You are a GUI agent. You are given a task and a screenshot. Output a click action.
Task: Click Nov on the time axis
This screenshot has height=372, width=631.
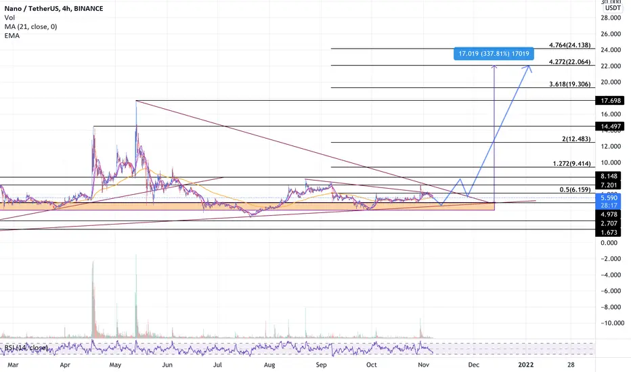click(x=423, y=365)
